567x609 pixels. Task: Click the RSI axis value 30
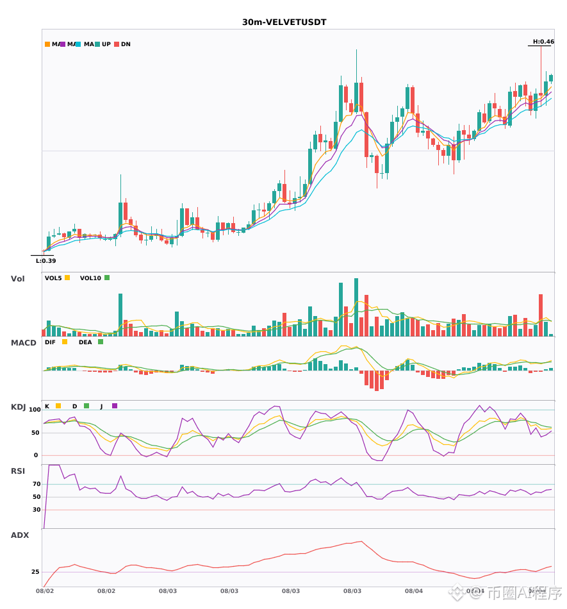(37, 510)
